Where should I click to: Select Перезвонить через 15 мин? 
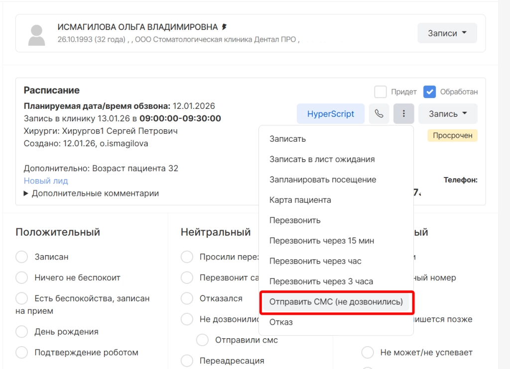pos(321,241)
